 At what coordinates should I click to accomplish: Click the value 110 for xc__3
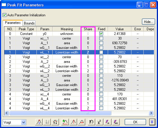click(120, 76)
